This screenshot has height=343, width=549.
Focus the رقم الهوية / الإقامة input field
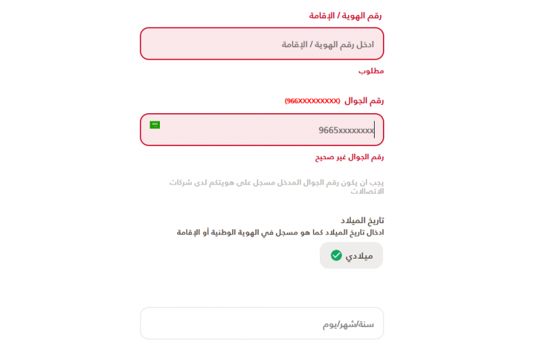(262, 44)
